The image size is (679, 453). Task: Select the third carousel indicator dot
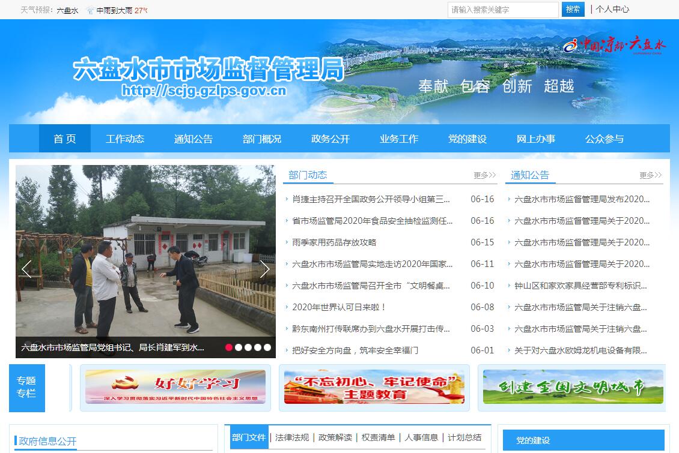pyautogui.click(x=248, y=347)
